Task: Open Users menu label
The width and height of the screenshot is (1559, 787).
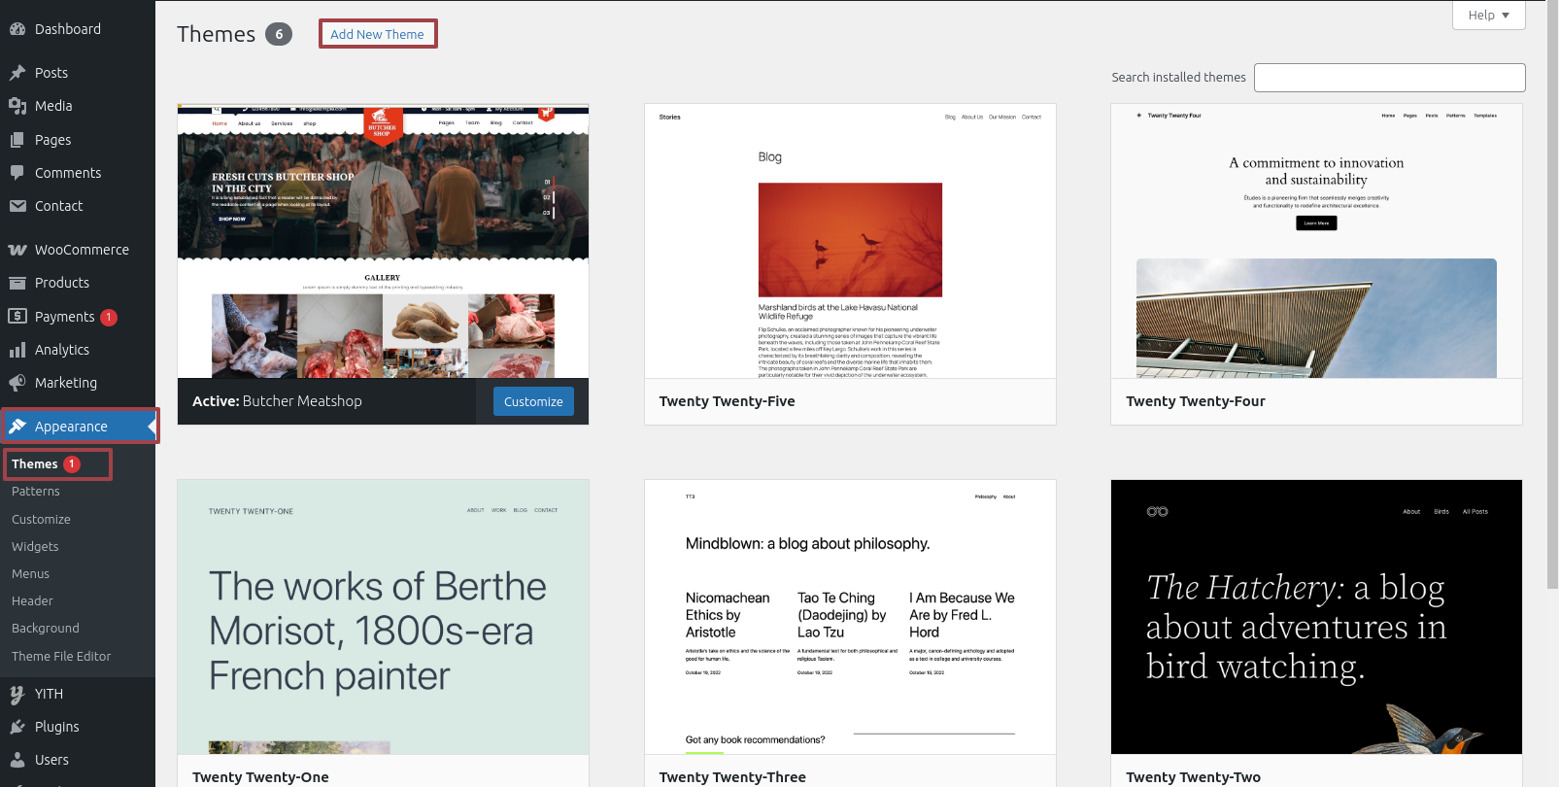Action: coord(52,760)
